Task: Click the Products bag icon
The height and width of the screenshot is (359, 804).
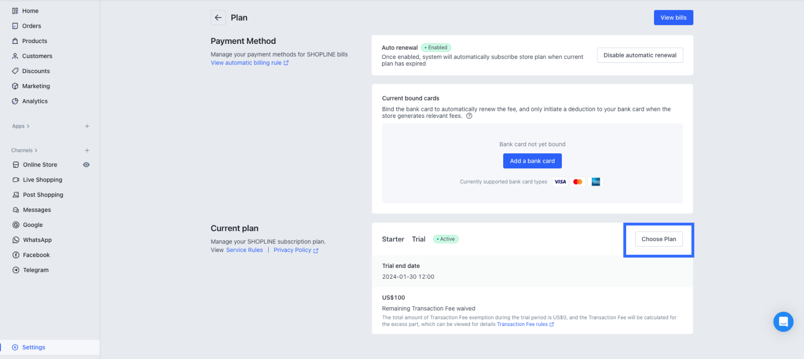Action: pos(15,41)
